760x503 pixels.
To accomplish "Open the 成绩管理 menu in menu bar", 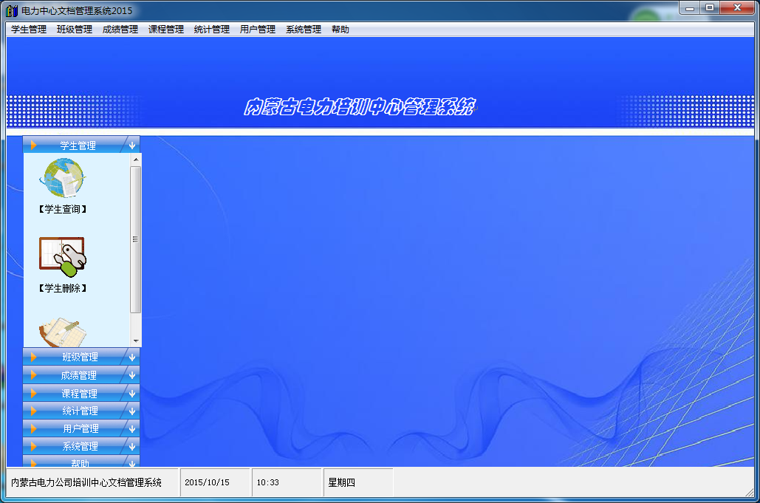I will pyautogui.click(x=120, y=30).
